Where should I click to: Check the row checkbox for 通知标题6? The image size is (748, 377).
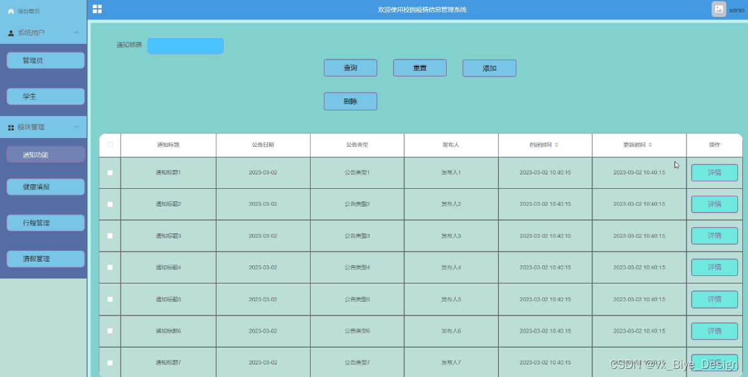pyautogui.click(x=110, y=331)
